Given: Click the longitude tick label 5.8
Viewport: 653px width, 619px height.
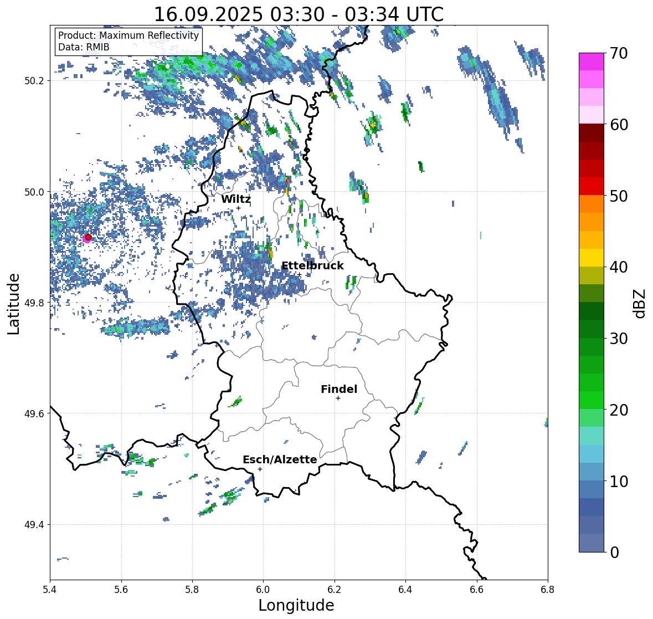Looking at the screenshot, I should point(192,590).
